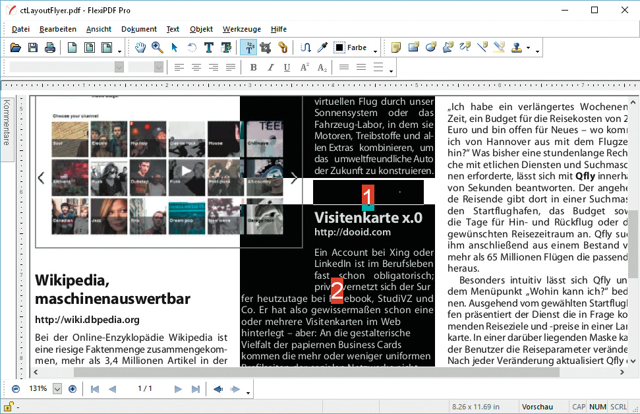Select the Crop tool
This screenshot has height=414, width=640.
266,47
